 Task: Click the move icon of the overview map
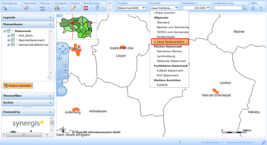(61, 16)
